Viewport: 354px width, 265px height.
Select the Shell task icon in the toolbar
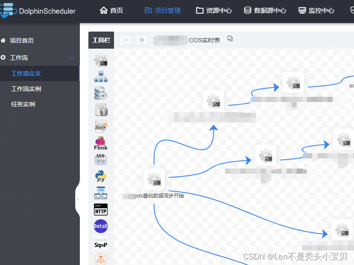[100, 60]
